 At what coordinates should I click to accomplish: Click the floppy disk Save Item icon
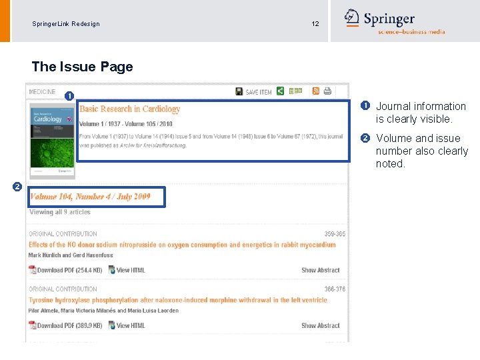click(239, 91)
